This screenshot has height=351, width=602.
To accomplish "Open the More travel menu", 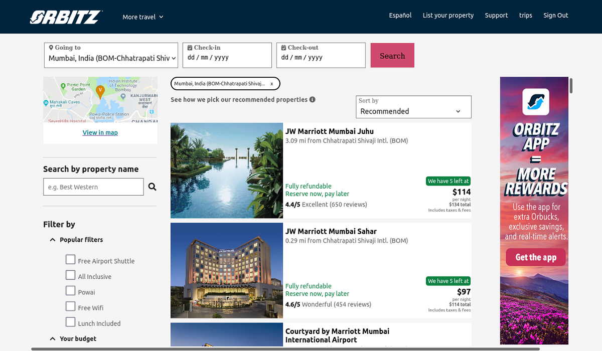I will click(143, 17).
